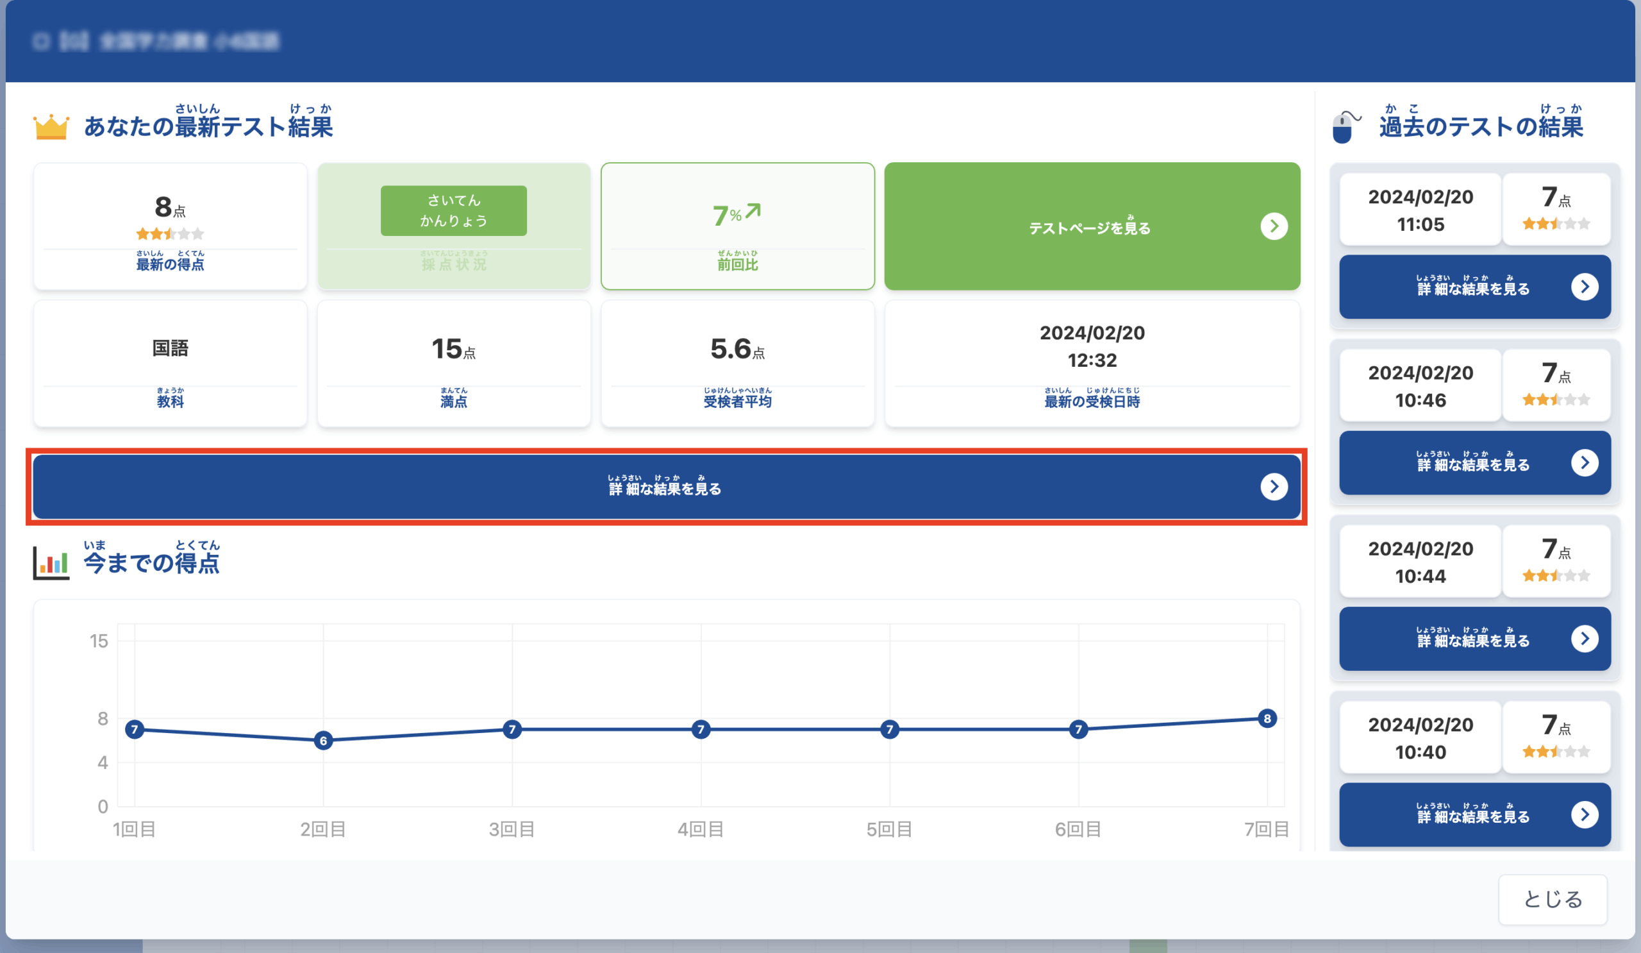Click the 受検者平均 5.6点 card
Viewport: 1641px width, 953px height.
(x=737, y=364)
